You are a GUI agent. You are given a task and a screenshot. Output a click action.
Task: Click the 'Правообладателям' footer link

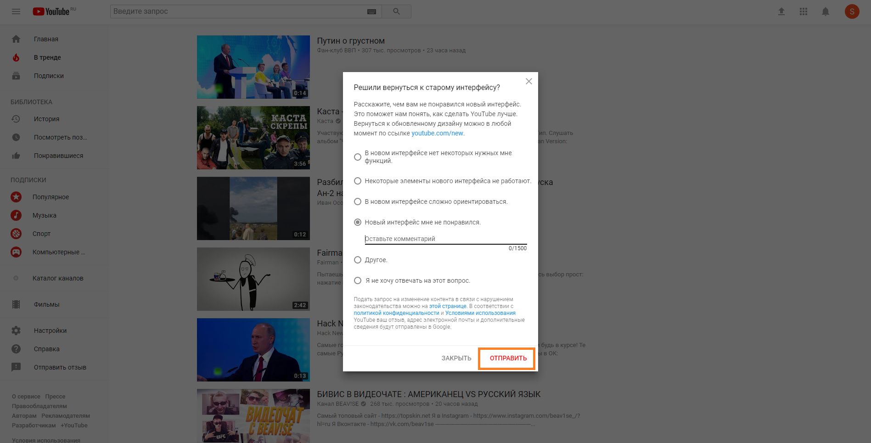(x=39, y=406)
